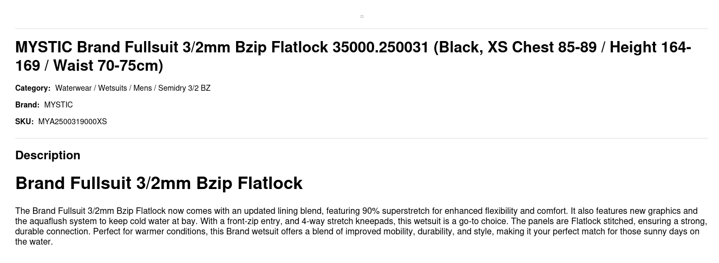This screenshot has width=719, height=263.
Task: Click the MYSTIC value beside Brand
Action: [x=58, y=105]
